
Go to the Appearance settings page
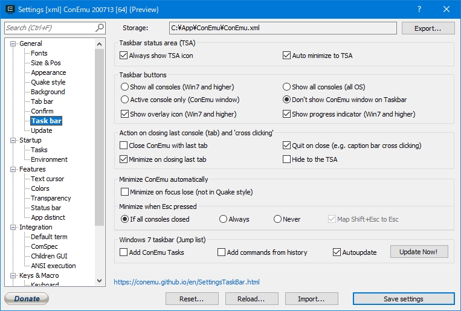[x=48, y=72]
